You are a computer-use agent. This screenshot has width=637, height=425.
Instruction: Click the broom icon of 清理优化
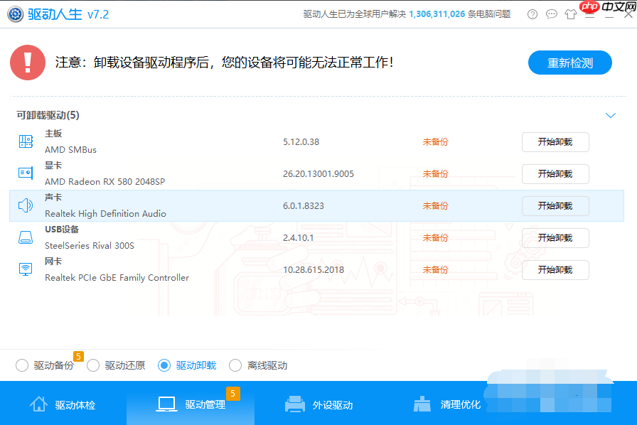pyautogui.click(x=422, y=404)
